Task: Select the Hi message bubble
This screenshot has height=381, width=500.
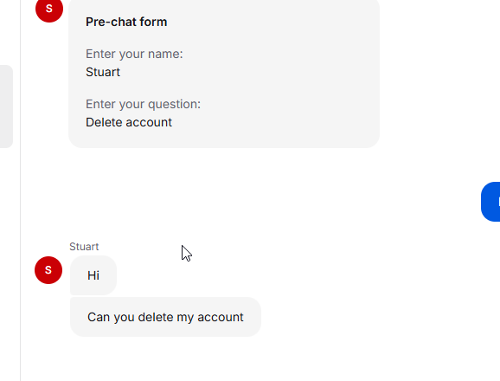Action: tap(93, 275)
